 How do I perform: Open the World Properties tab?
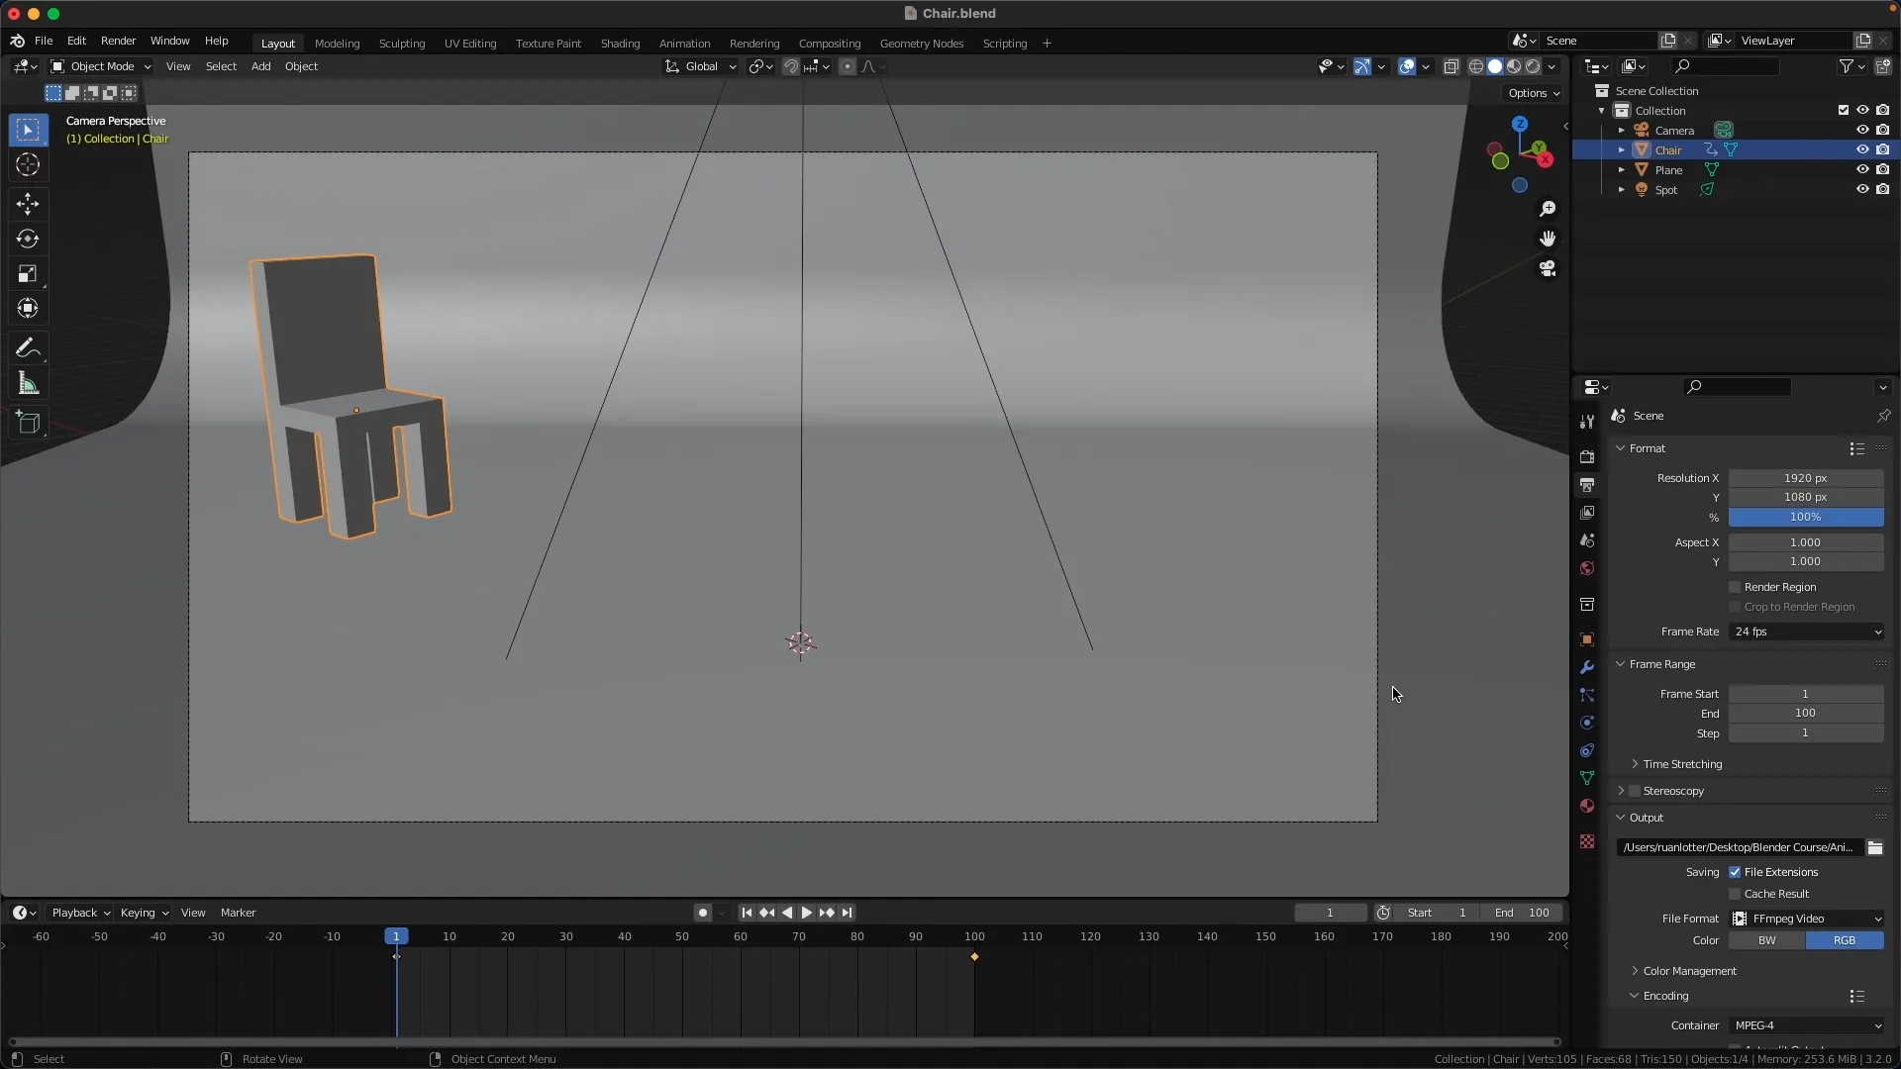1588,568
